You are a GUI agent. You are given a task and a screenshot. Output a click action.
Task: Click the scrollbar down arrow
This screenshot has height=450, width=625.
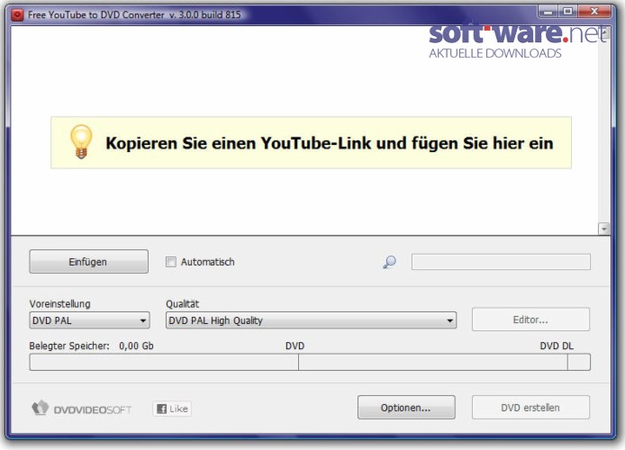604,229
